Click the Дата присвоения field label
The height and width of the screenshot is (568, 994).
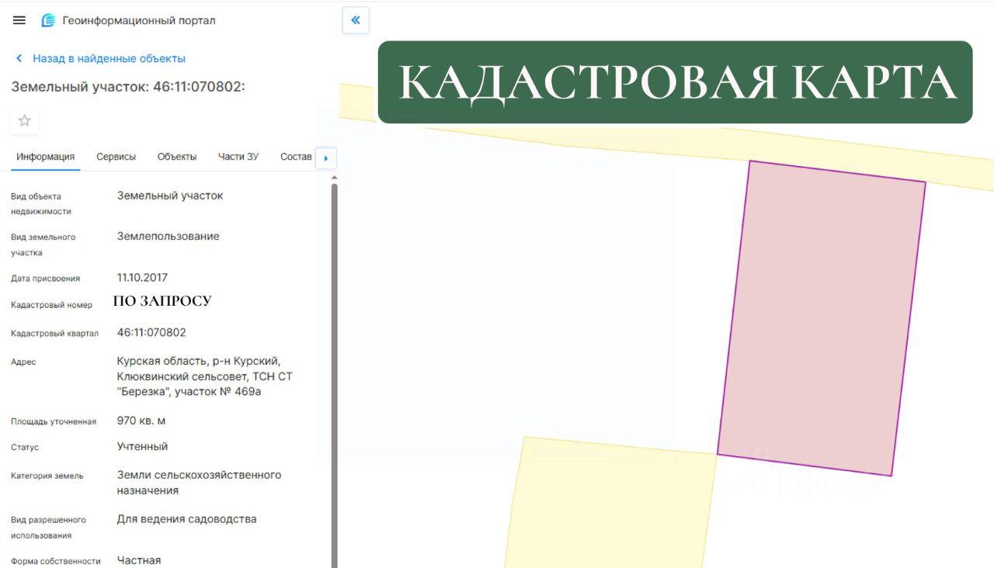[x=45, y=278]
